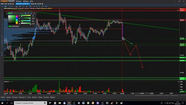Open the gear settings in line properties popup
This screenshot has height=105, width=186.
tap(28, 13)
